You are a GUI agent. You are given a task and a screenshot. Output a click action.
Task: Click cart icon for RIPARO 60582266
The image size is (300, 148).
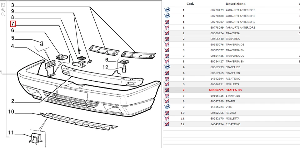(167, 113)
